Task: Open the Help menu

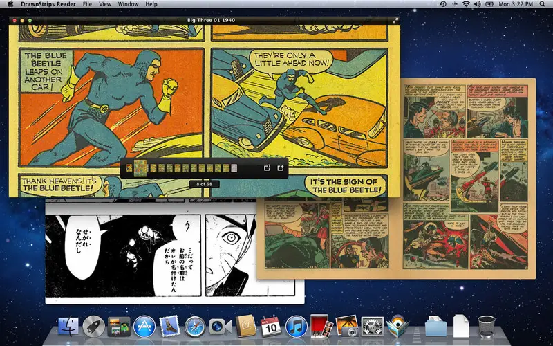Action: click(x=151, y=4)
